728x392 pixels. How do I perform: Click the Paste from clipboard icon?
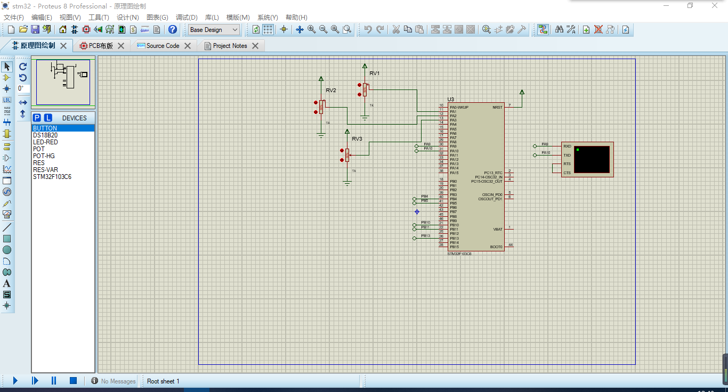[419, 29]
